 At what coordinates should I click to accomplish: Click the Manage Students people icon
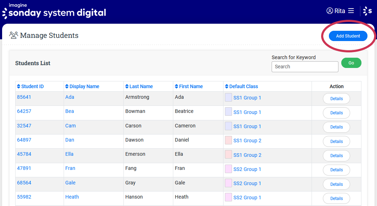pyautogui.click(x=13, y=35)
